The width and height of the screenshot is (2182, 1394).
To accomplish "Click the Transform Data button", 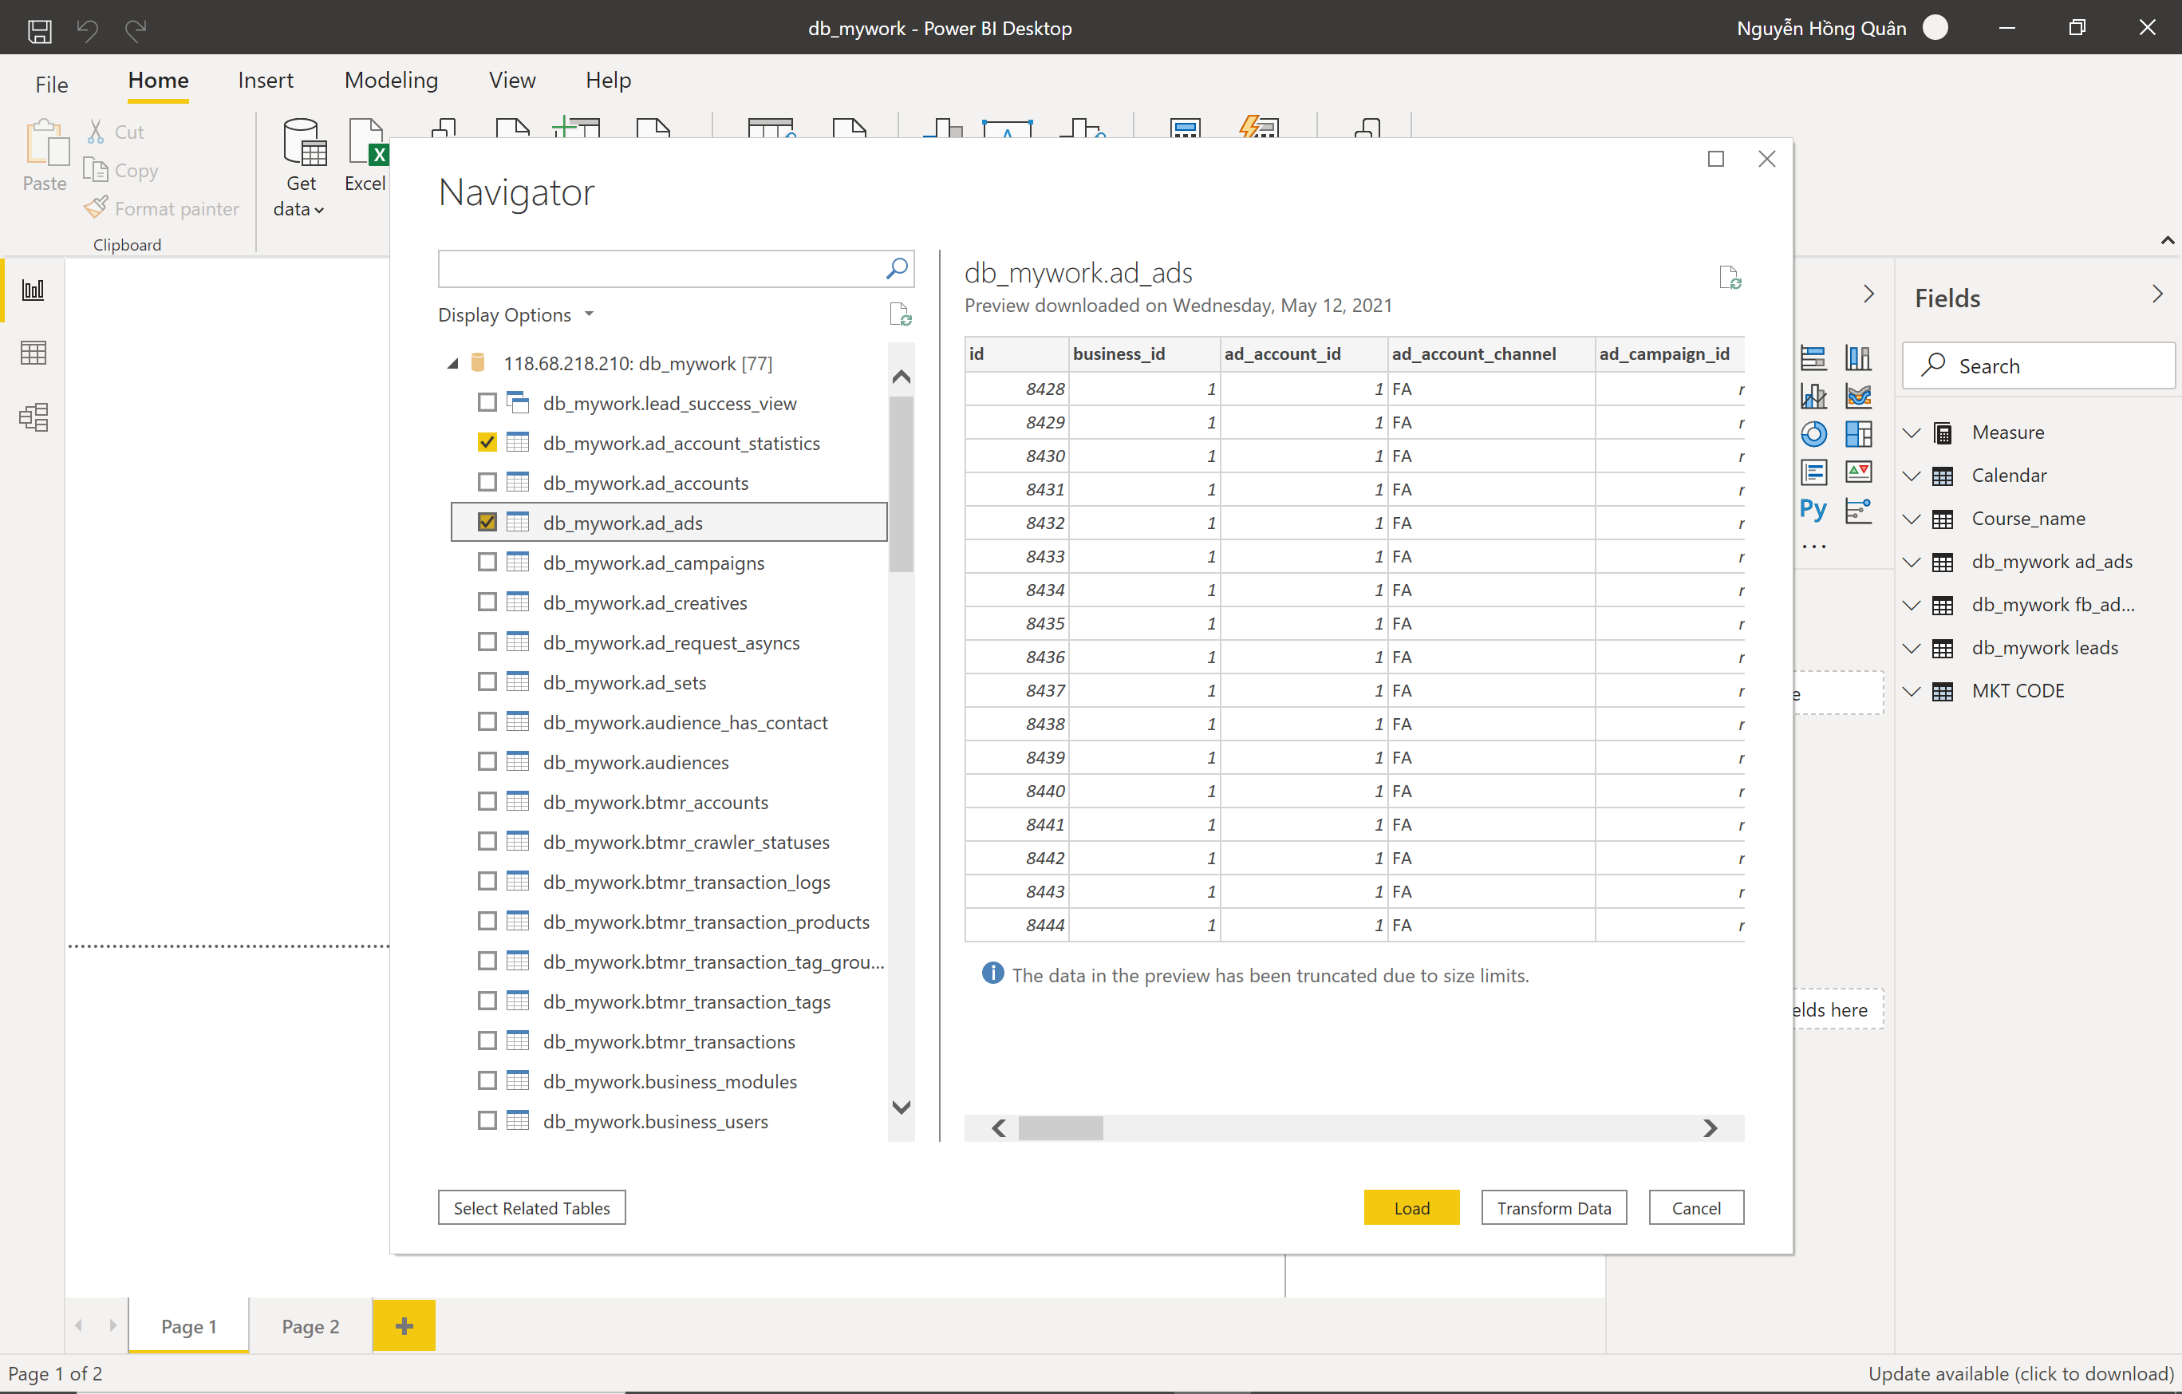I will 1553,1207.
